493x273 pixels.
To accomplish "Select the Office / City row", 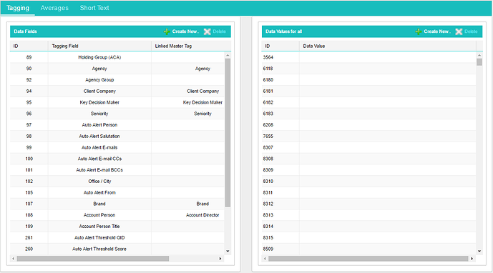I will tap(117, 182).
